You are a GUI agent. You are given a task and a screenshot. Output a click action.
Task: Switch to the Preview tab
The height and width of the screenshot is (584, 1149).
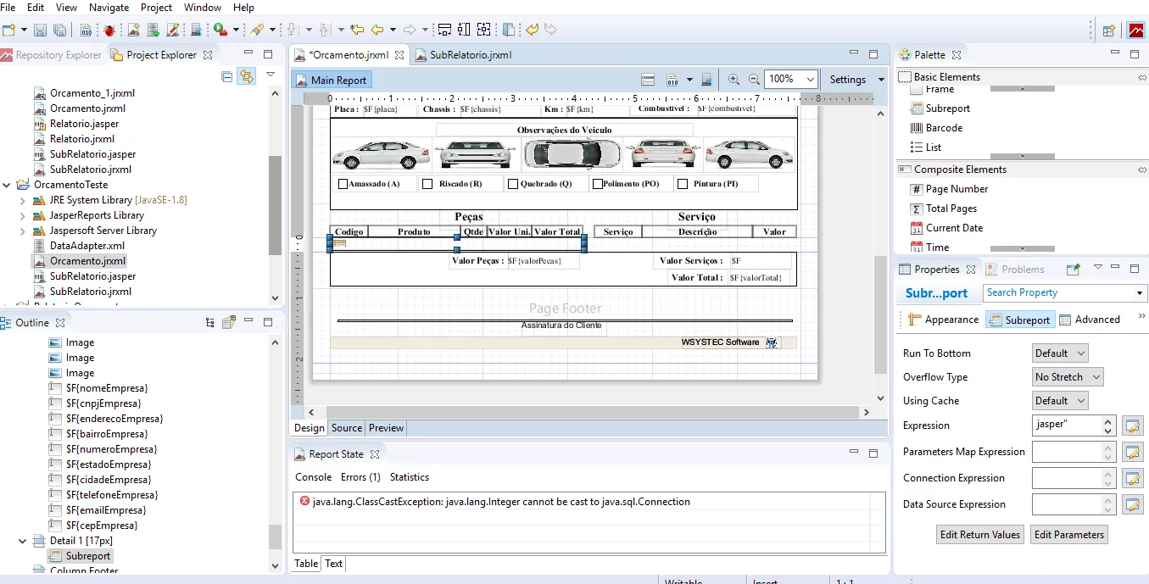[x=386, y=428]
